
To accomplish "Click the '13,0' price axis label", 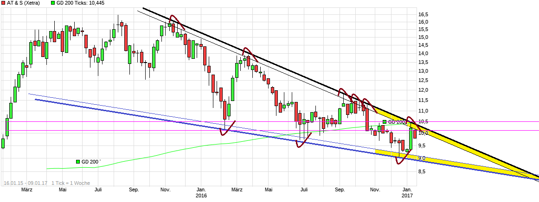I will click(423, 71).
